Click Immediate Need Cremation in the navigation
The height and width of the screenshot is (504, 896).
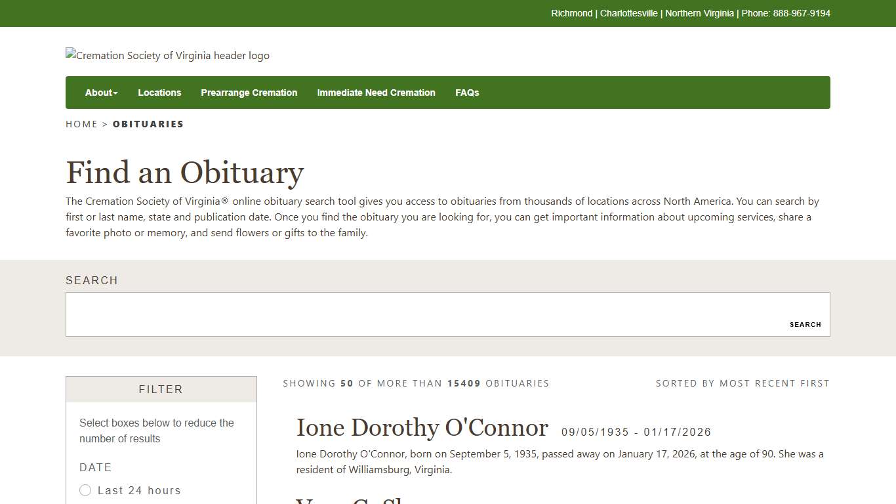pos(376,93)
